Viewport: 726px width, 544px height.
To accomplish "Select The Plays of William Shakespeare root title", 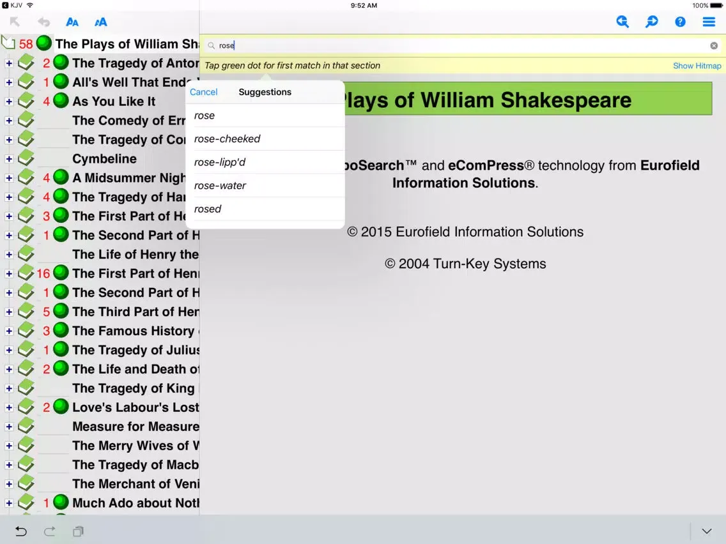I will tap(127, 44).
